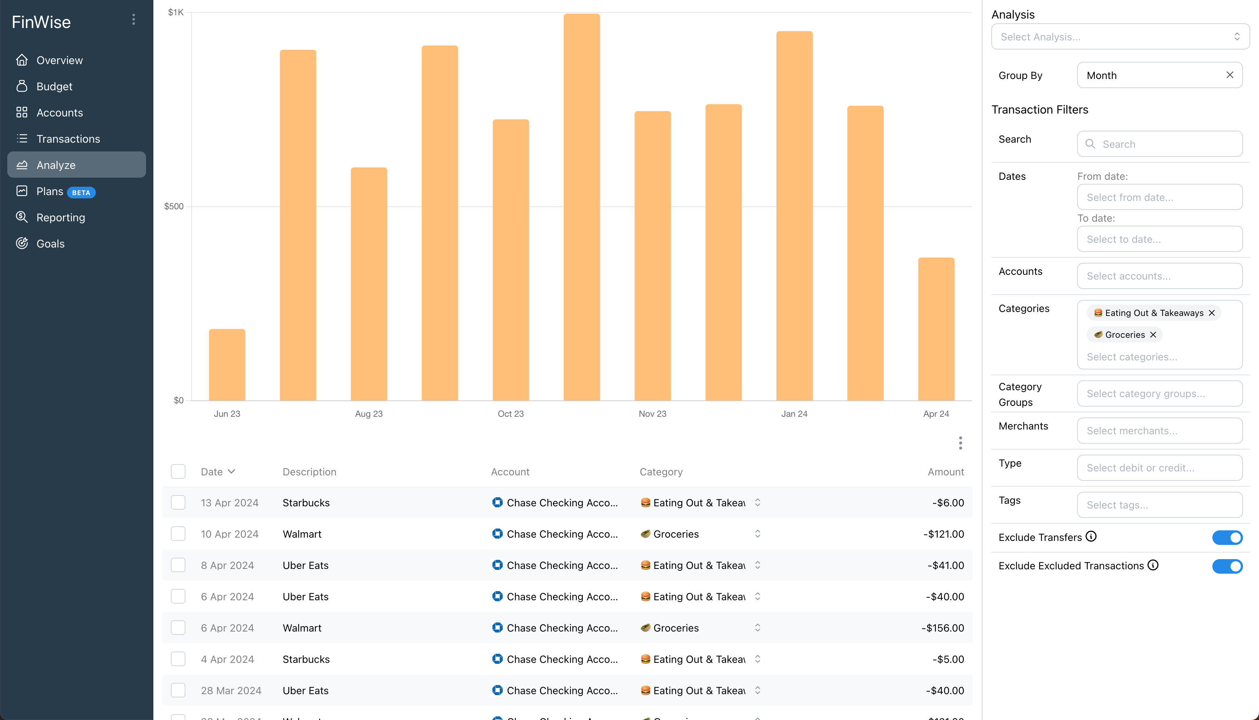The height and width of the screenshot is (720, 1259).
Task: Click the Reporting magnifier icon
Action: pos(22,217)
